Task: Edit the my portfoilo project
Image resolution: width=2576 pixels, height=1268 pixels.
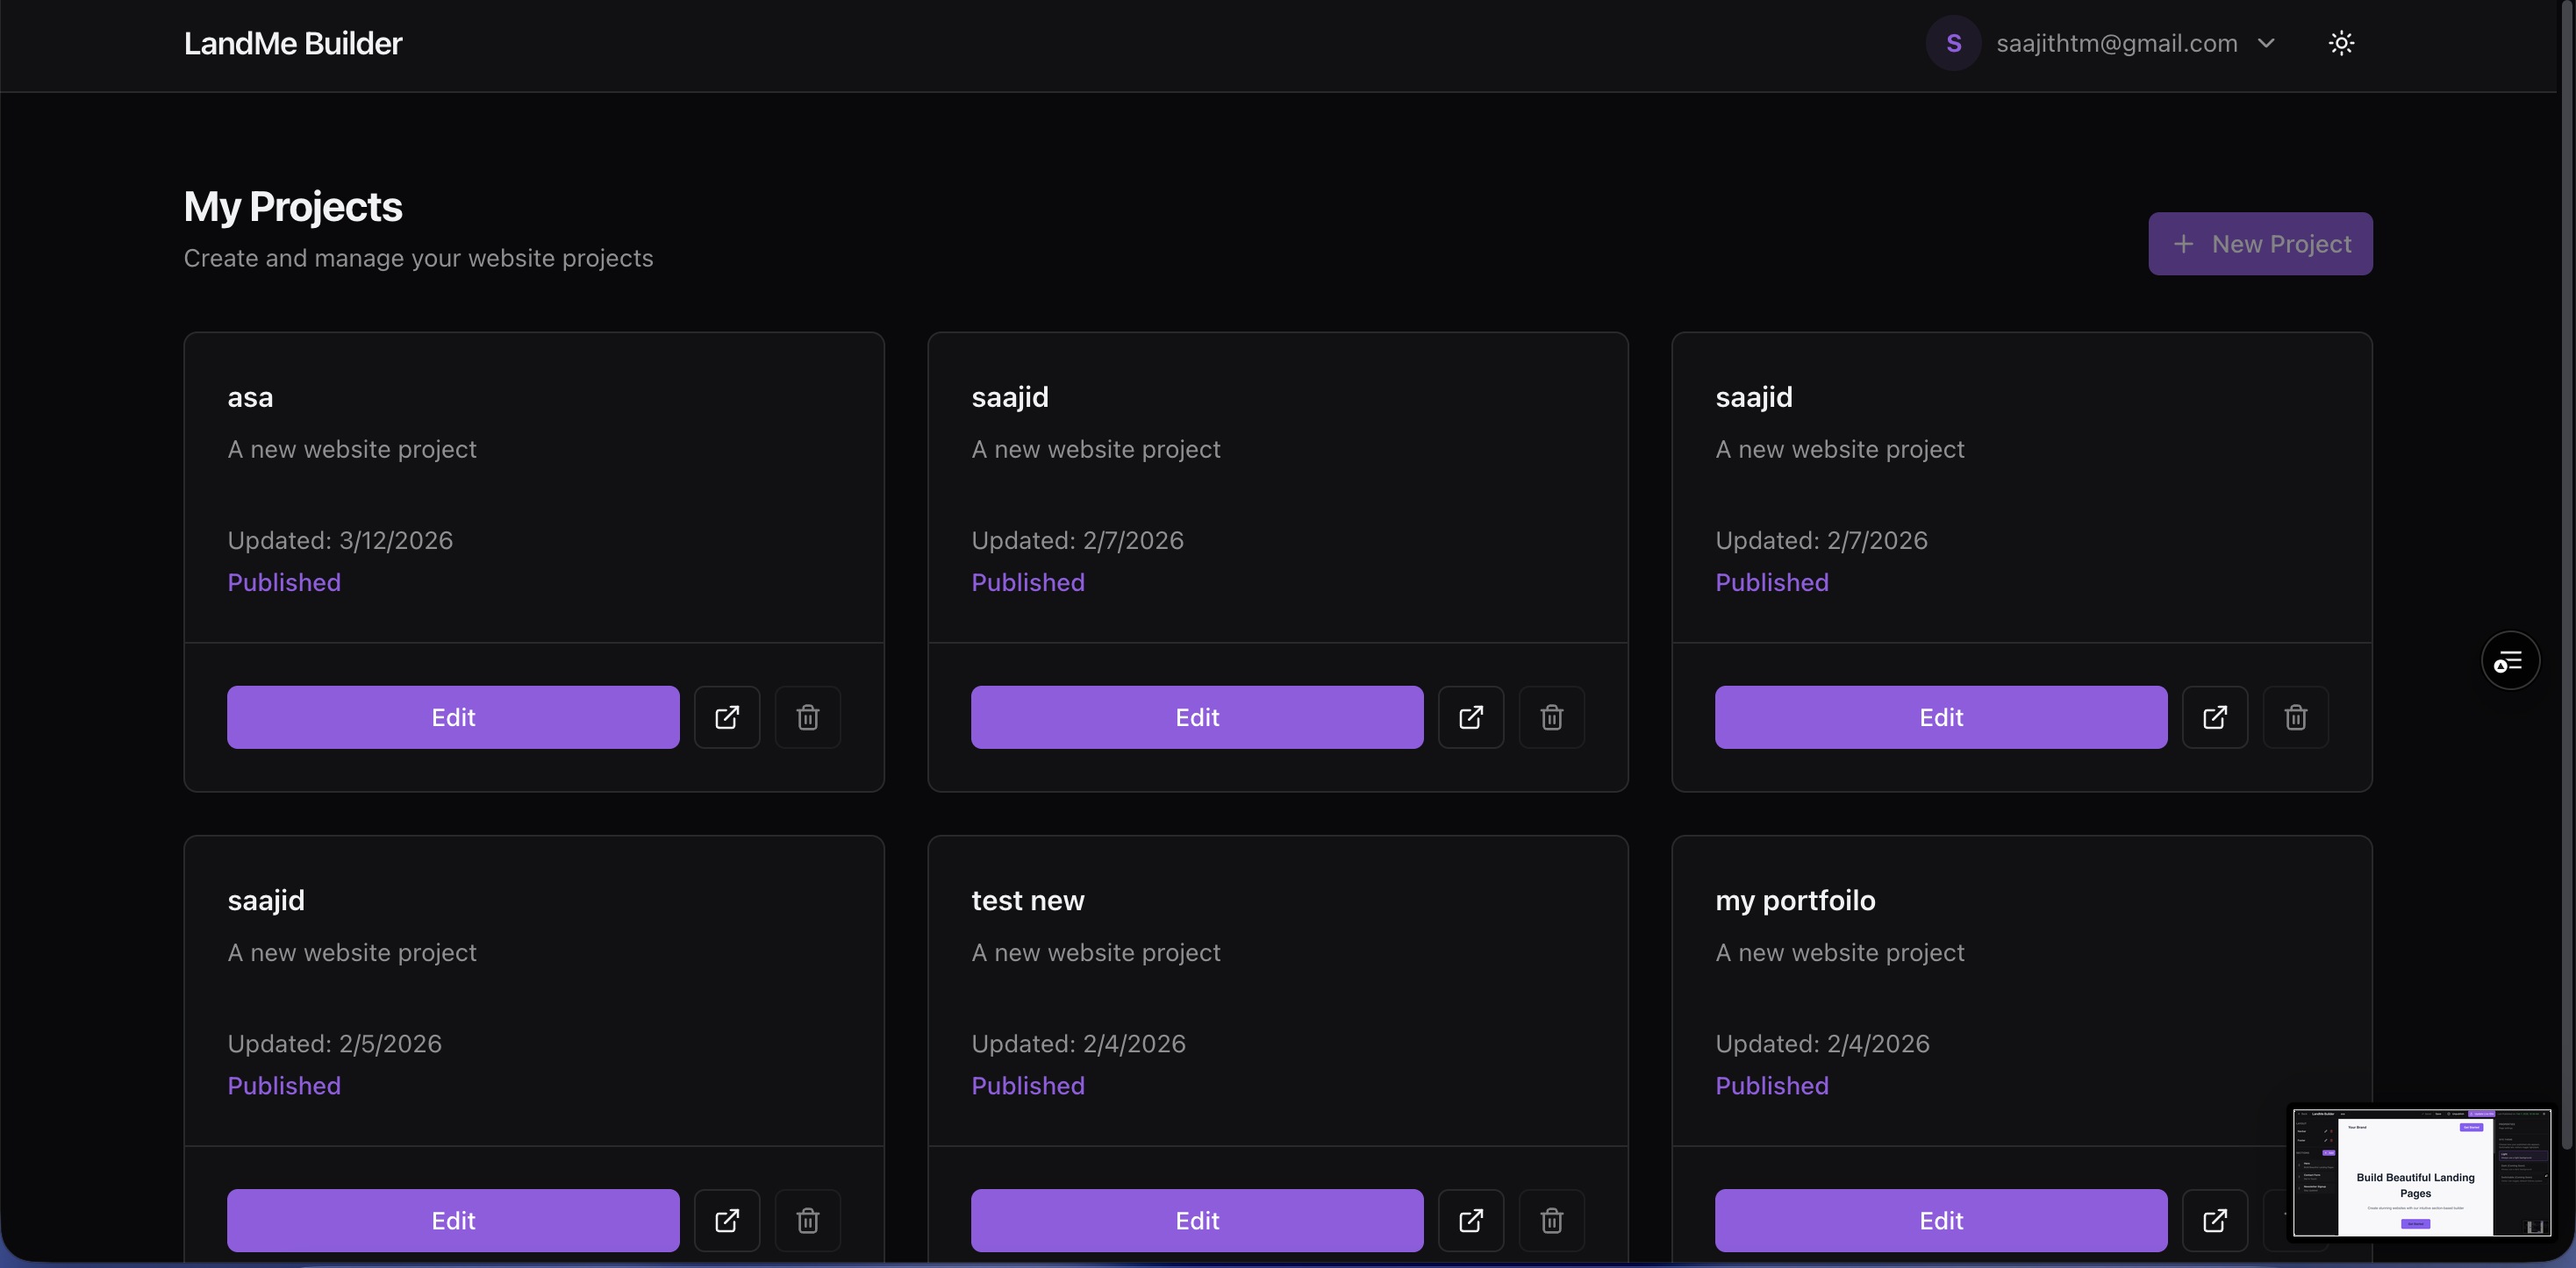Action: point(1940,1220)
